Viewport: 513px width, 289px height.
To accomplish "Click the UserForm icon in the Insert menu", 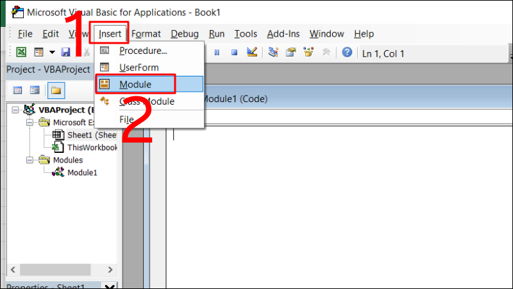I will tap(105, 67).
